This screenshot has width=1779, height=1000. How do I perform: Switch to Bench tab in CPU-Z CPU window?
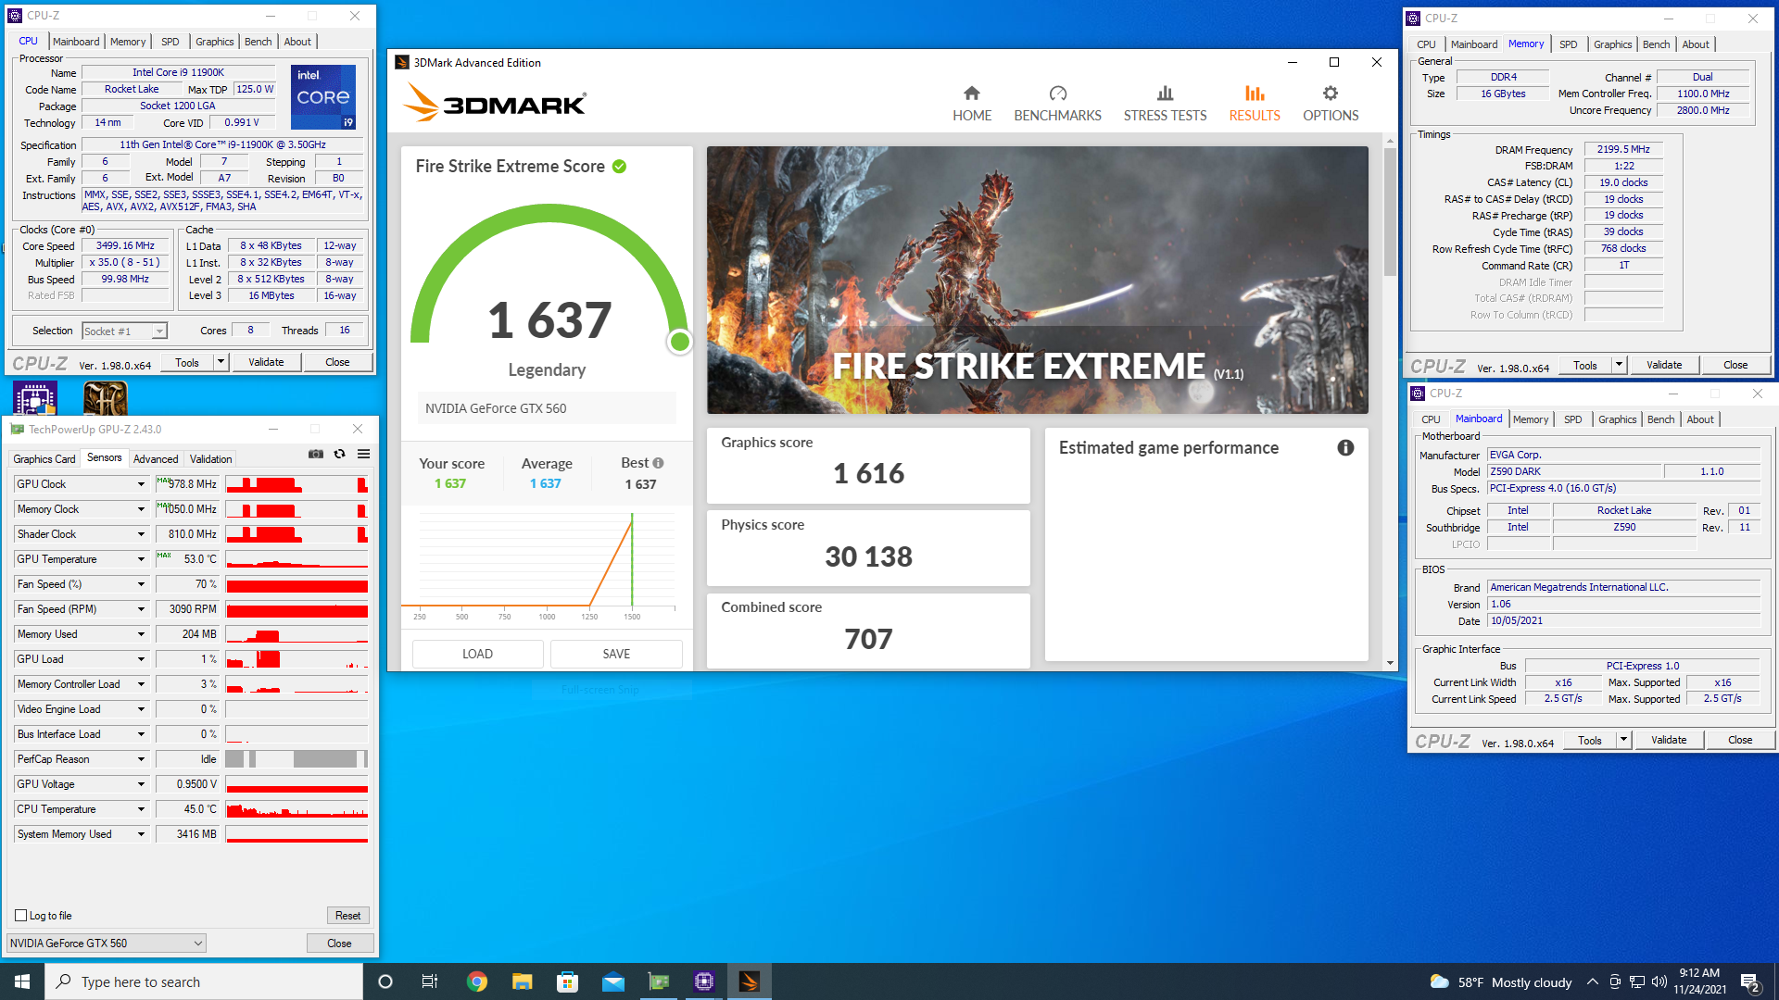pyautogui.click(x=258, y=42)
